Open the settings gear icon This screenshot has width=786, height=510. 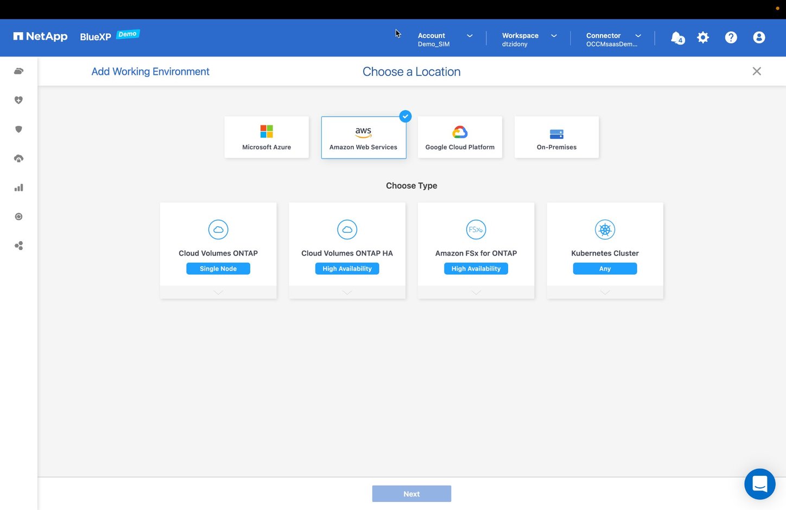pos(703,37)
